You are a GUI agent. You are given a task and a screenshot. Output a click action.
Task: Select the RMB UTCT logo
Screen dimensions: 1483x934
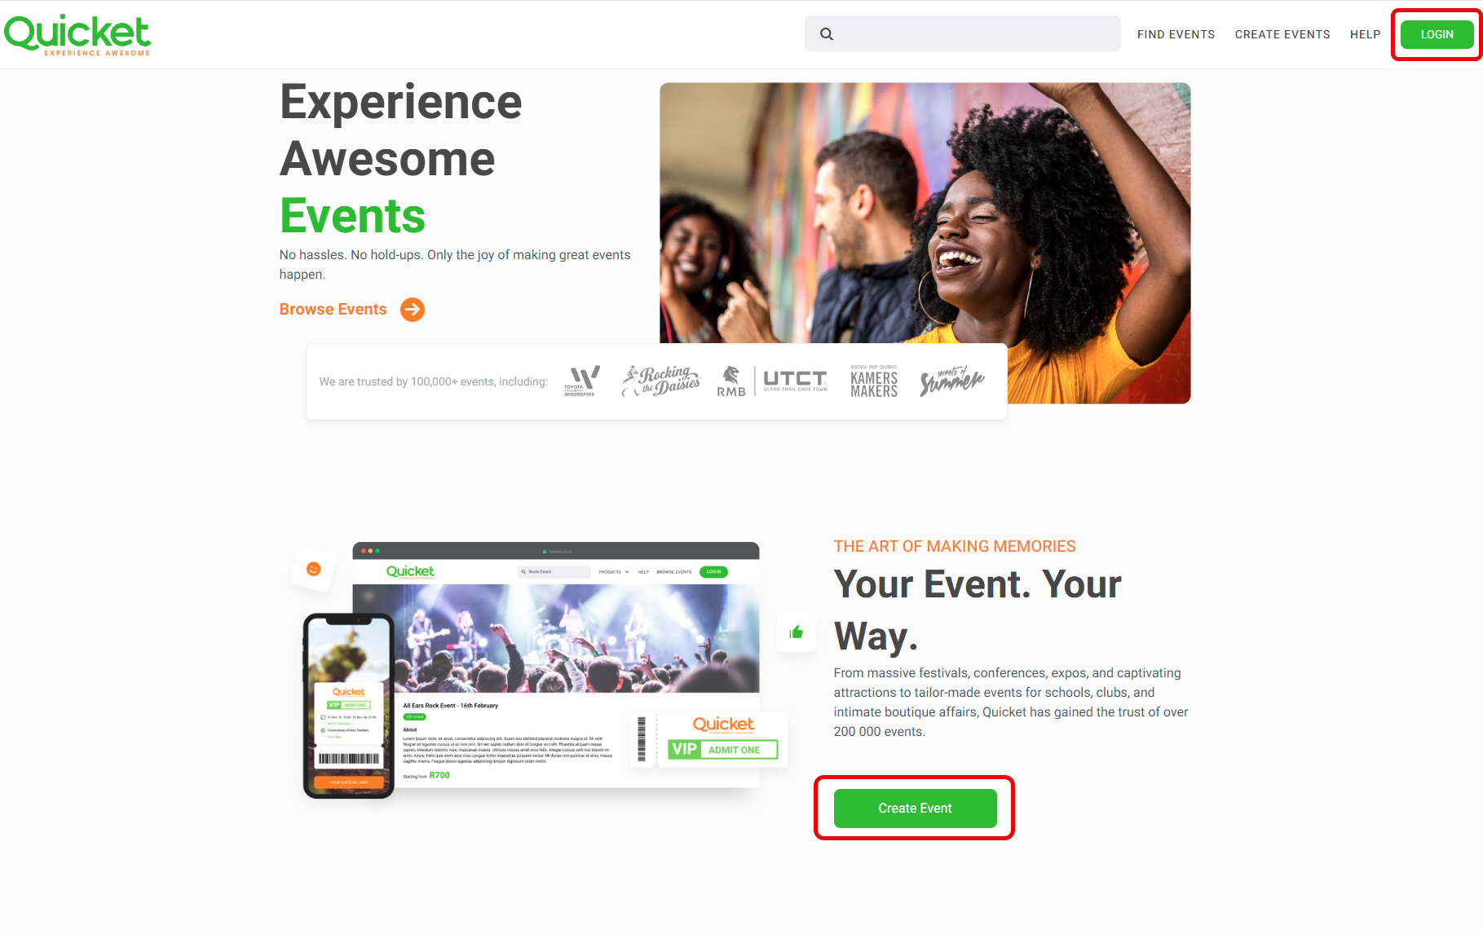772,381
